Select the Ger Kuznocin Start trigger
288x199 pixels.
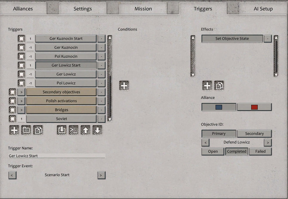click(66, 39)
